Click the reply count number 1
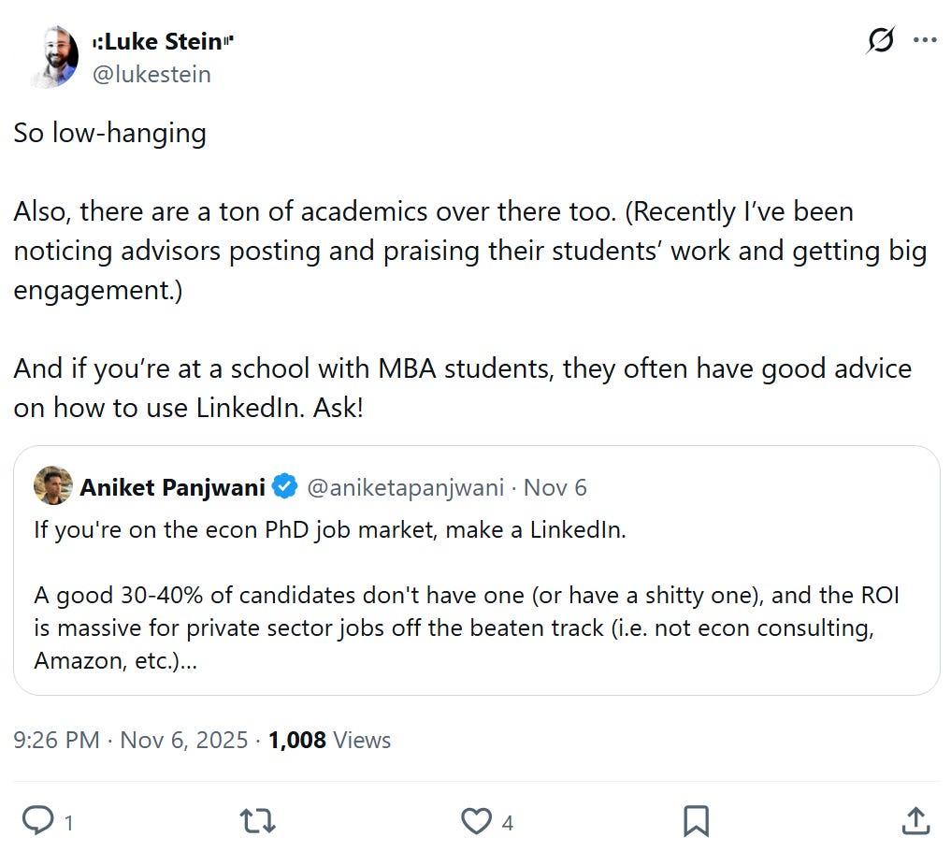 point(68,823)
